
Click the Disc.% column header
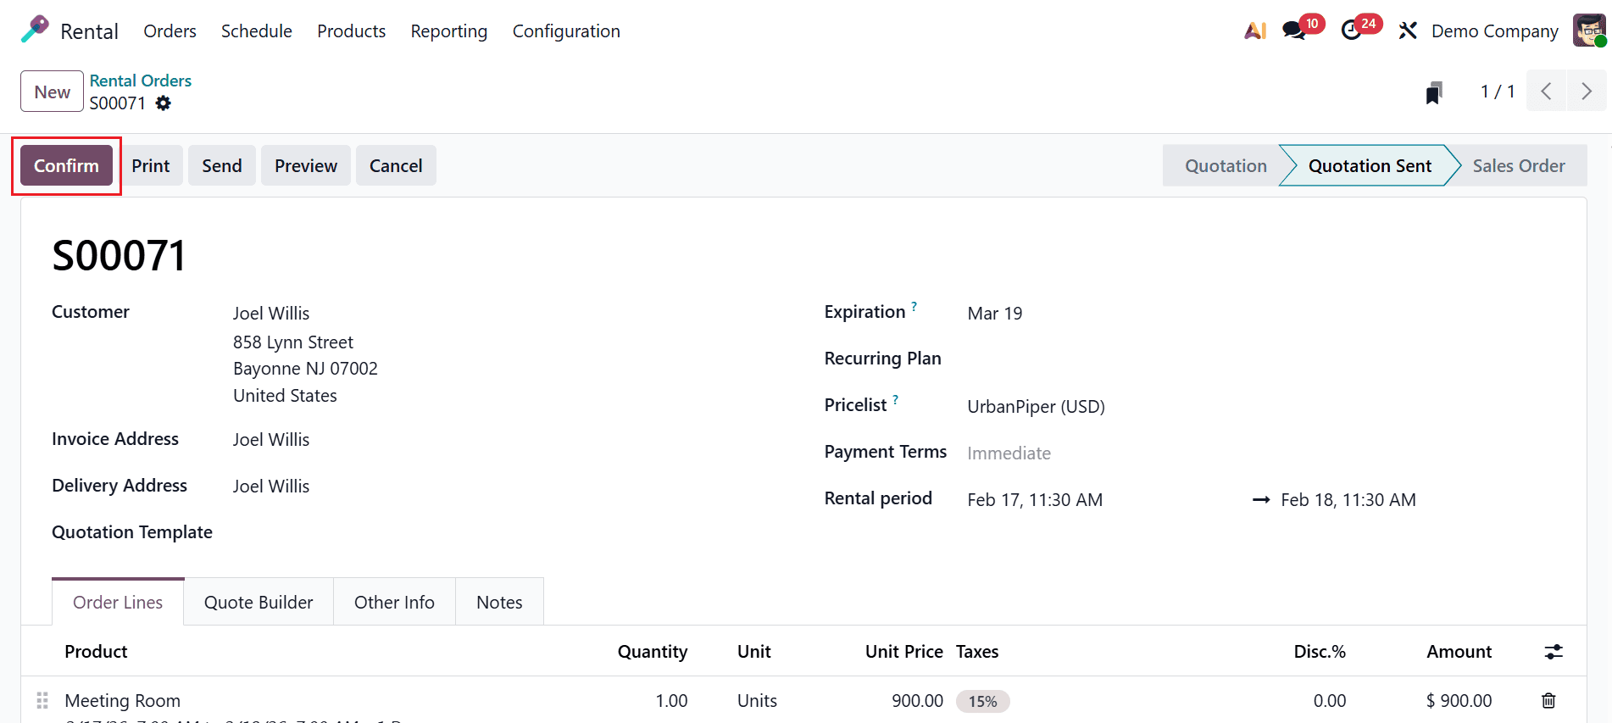click(x=1320, y=651)
